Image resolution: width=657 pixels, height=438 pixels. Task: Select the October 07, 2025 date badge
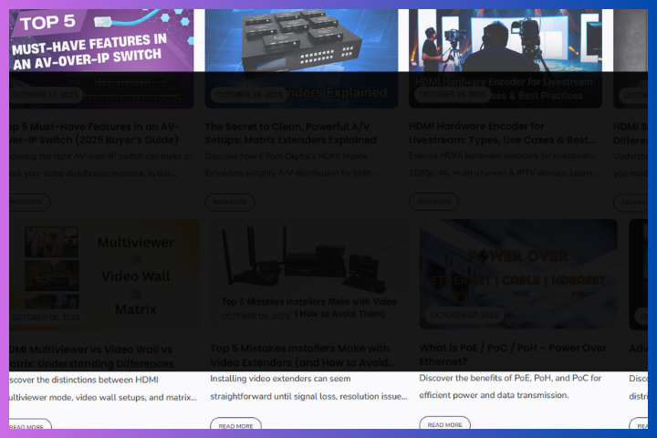(x=464, y=316)
